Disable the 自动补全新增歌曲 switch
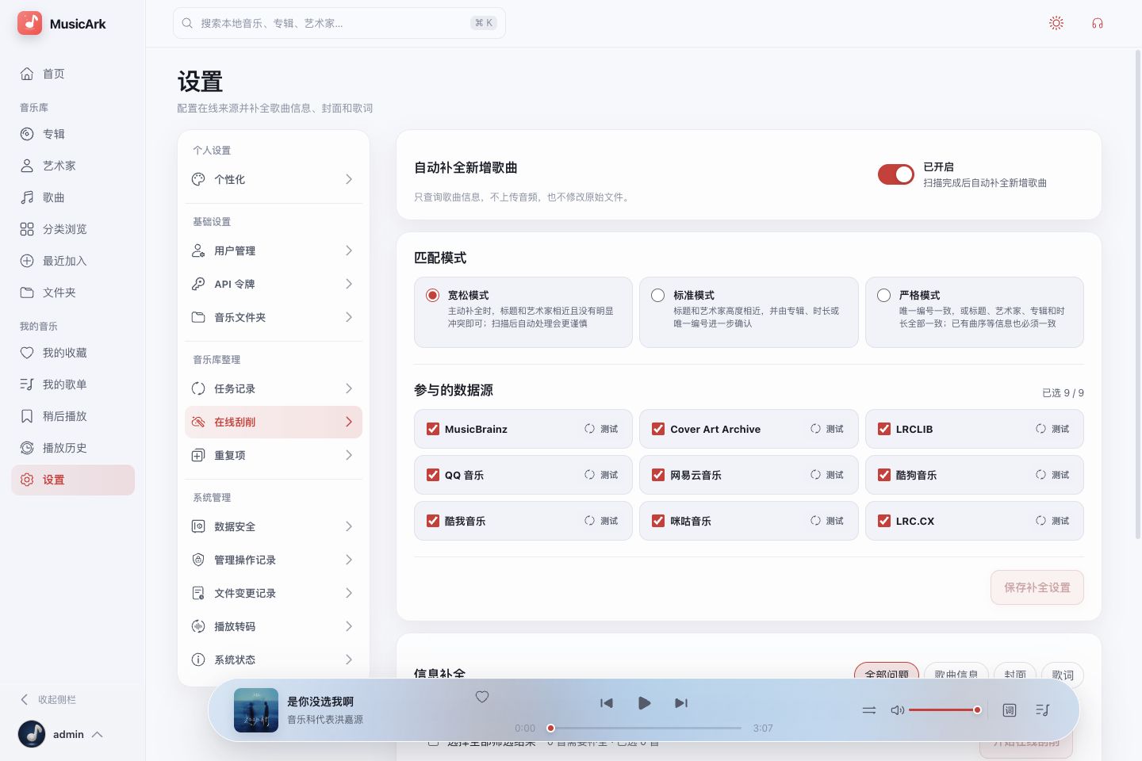This screenshot has width=1142, height=761. pyautogui.click(x=896, y=174)
